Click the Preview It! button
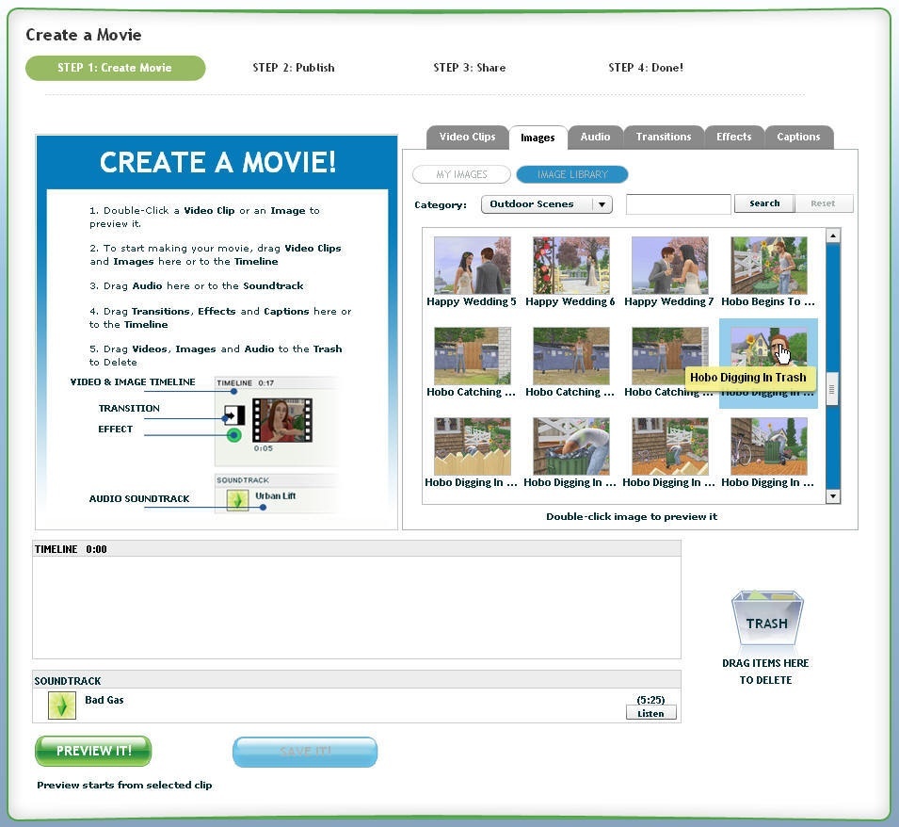The width and height of the screenshot is (899, 827). click(x=93, y=751)
